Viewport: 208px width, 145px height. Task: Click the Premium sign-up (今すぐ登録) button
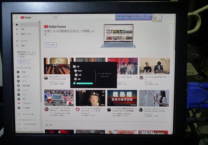click(x=50, y=45)
